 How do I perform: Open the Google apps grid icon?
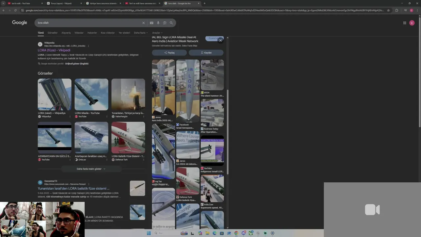click(x=405, y=23)
